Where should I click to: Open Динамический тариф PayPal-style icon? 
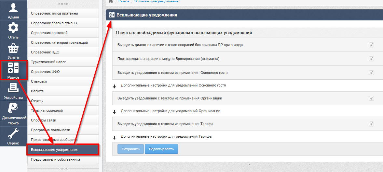pos(13,108)
